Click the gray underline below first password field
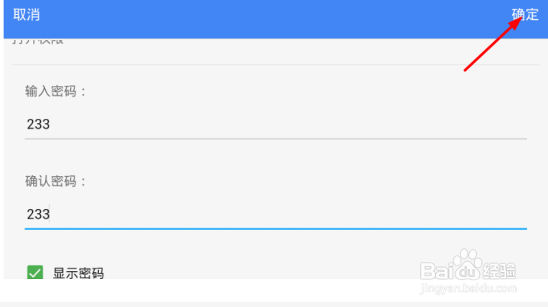The width and height of the screenshot is (548, 307). pos(275,139)
